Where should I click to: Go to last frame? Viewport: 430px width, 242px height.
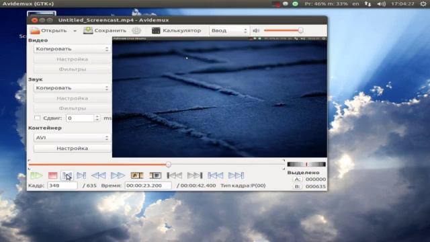236,175
